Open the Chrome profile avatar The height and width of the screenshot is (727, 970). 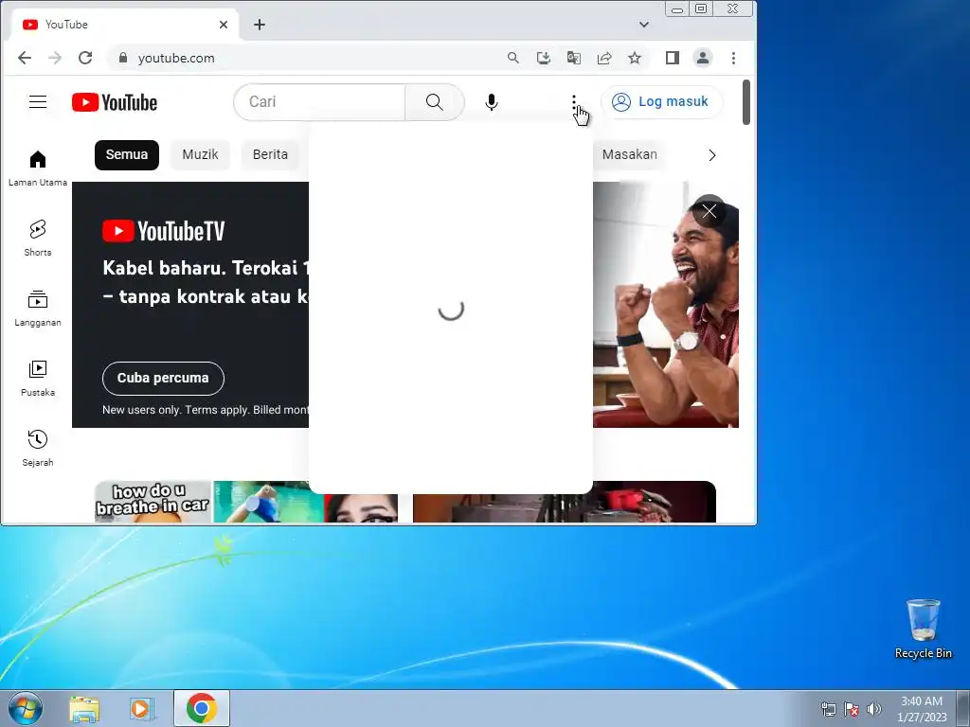point(703,58)
